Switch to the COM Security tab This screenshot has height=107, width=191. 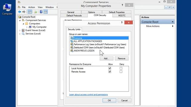[x=100, y=15]
